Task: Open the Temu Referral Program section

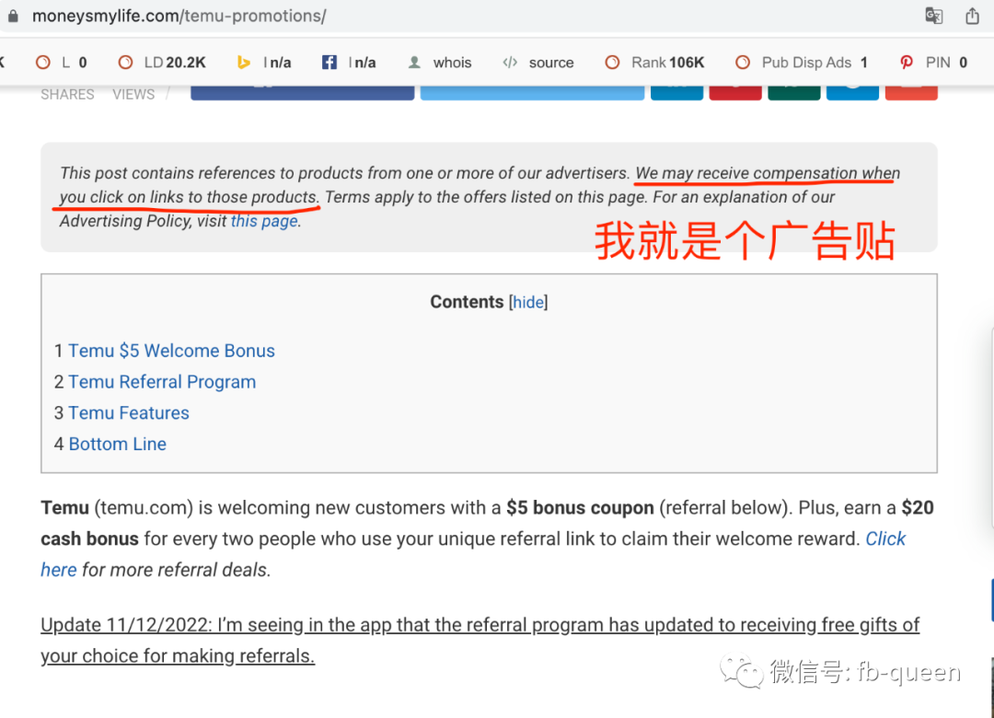Action: tap(162, 381)
